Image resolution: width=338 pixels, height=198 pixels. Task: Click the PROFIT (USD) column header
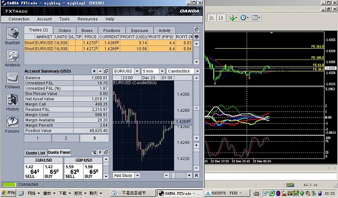coord(134,37)
